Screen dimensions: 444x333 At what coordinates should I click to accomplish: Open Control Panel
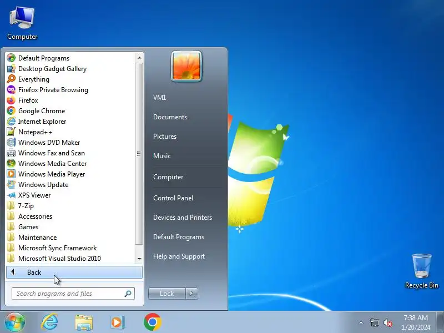tap(173, 198)
